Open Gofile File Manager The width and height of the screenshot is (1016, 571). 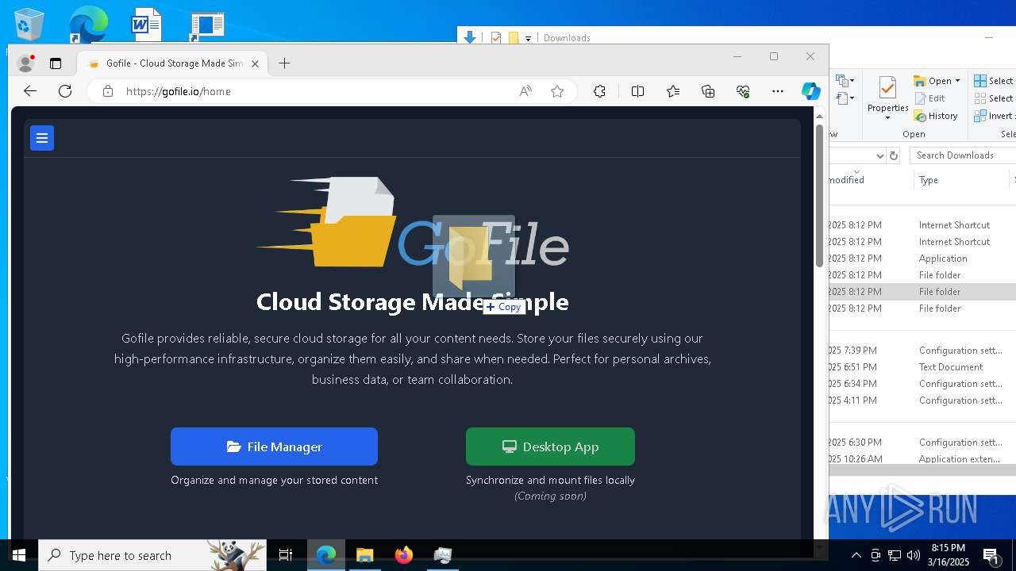(x=274, y=446)
